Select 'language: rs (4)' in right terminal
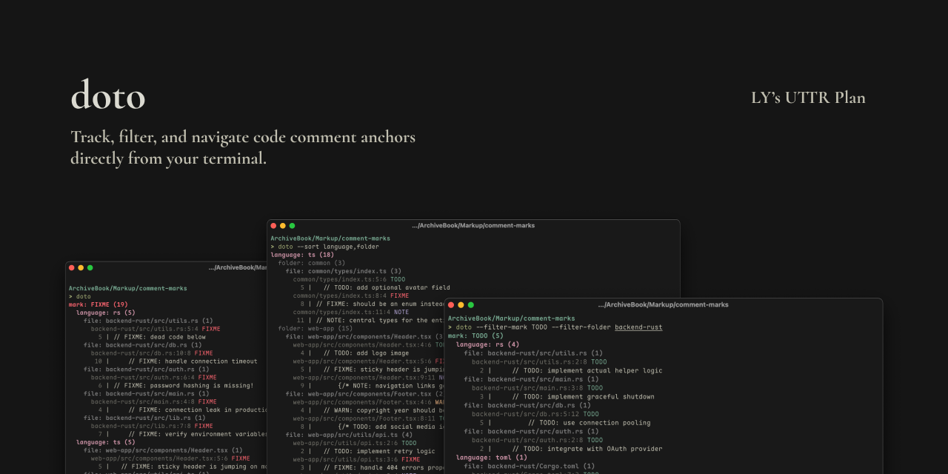Screen dimensions: 948x474 coord(488,344)
